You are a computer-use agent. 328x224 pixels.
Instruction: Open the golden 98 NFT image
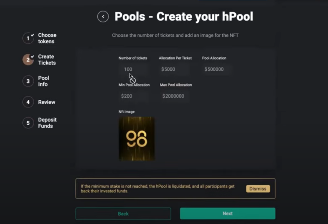[x=137, y=139]
